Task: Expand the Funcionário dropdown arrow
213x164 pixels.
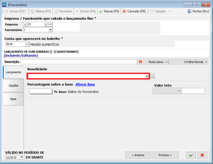Action: 50,30
